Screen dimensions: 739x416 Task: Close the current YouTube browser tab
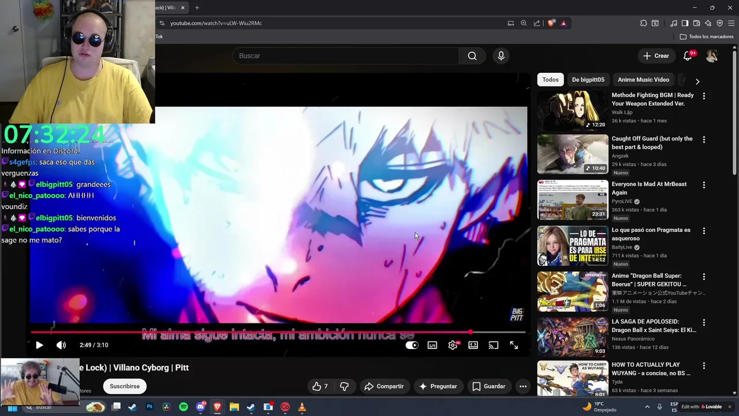coord(182,8)
